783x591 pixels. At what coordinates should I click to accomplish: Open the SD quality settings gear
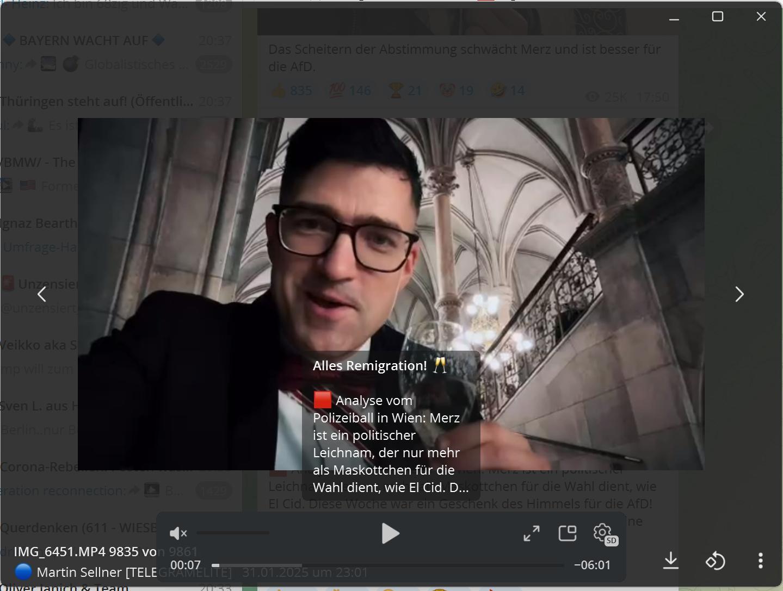(604, 533)
